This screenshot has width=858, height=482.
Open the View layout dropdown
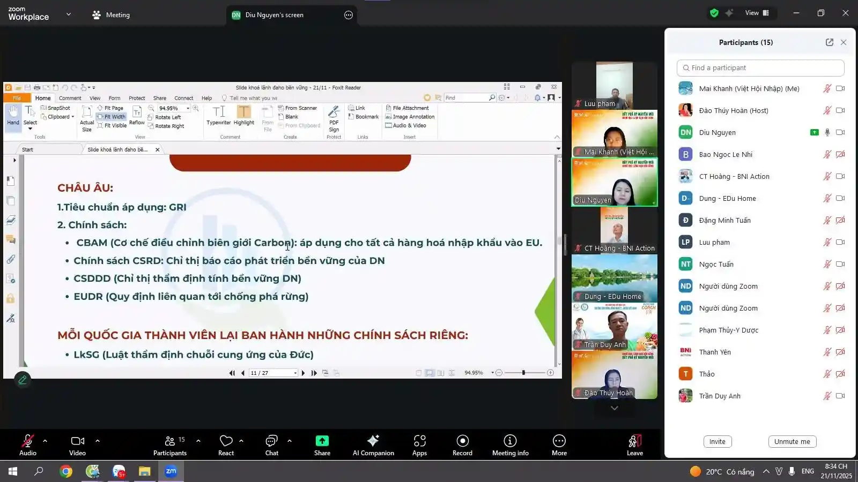tap(757, 13)
